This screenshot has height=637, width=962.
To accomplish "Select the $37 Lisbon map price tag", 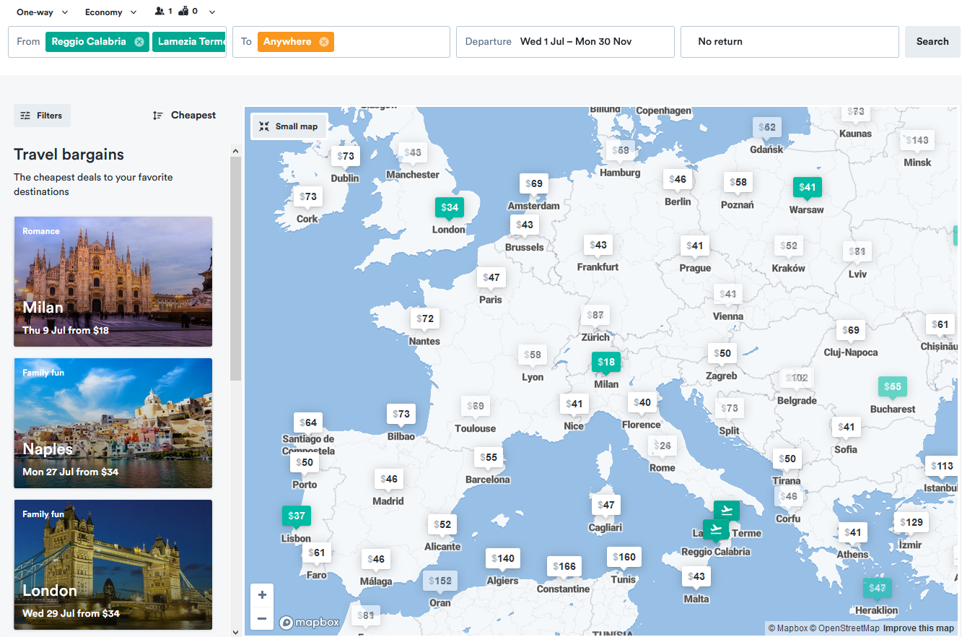I will point(296,516).
